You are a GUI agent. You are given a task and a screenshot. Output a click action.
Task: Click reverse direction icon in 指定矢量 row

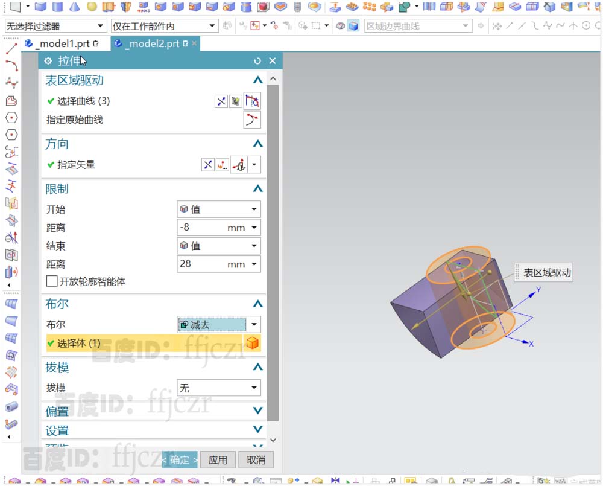[208, 165]
